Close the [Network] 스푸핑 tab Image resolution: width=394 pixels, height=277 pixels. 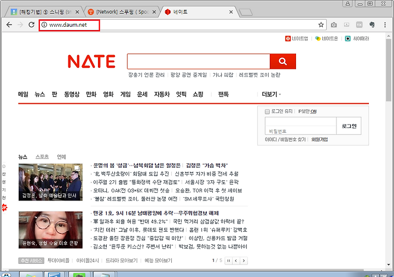[154, 12]
